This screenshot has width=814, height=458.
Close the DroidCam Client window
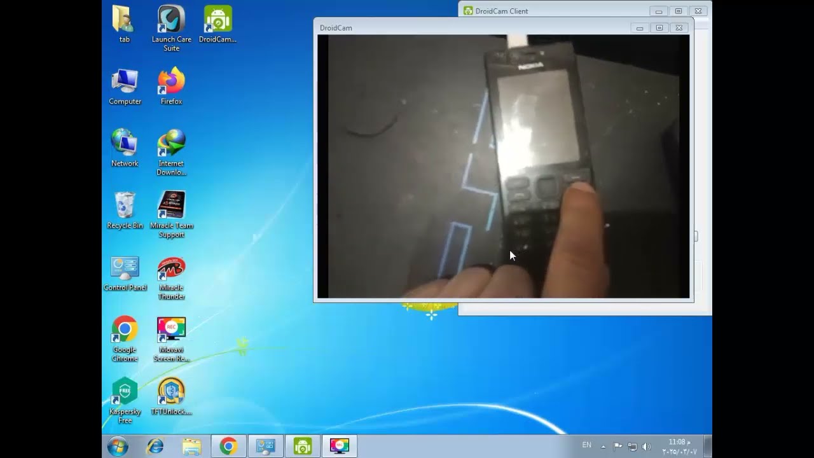click(698, 11)
